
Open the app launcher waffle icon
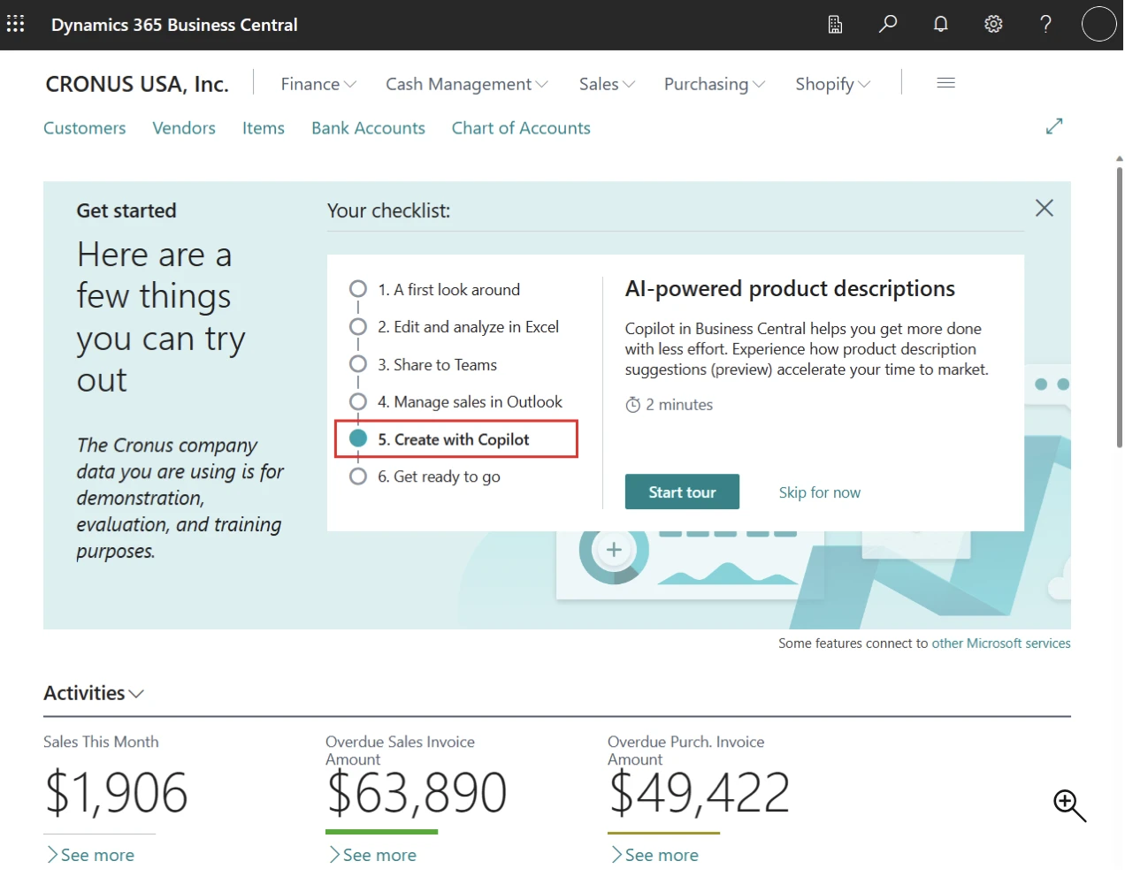pyautogui.click(x=16, y=24)
